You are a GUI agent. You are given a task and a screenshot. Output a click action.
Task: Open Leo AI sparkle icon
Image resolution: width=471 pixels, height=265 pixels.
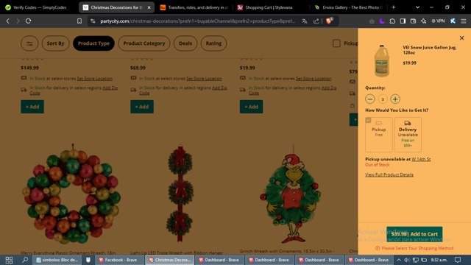424,21
